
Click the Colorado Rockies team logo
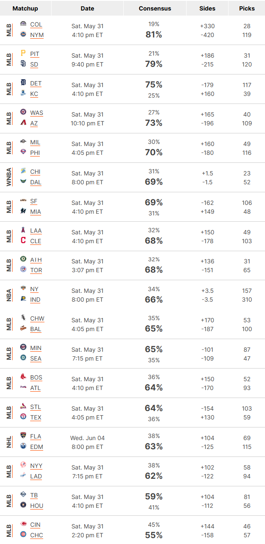(x=23, y=24)
